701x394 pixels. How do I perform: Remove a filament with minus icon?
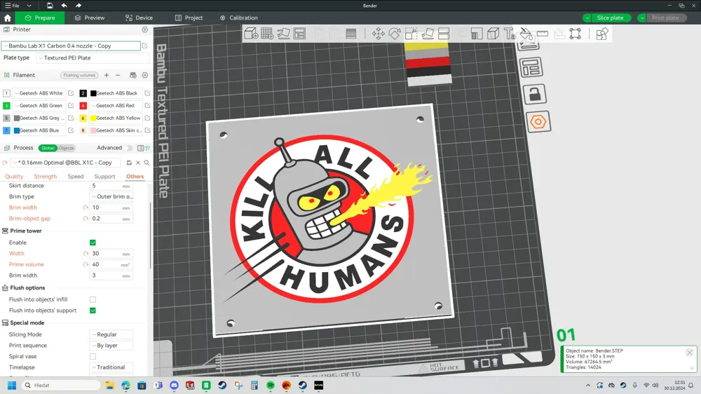[x=118, y=75]
